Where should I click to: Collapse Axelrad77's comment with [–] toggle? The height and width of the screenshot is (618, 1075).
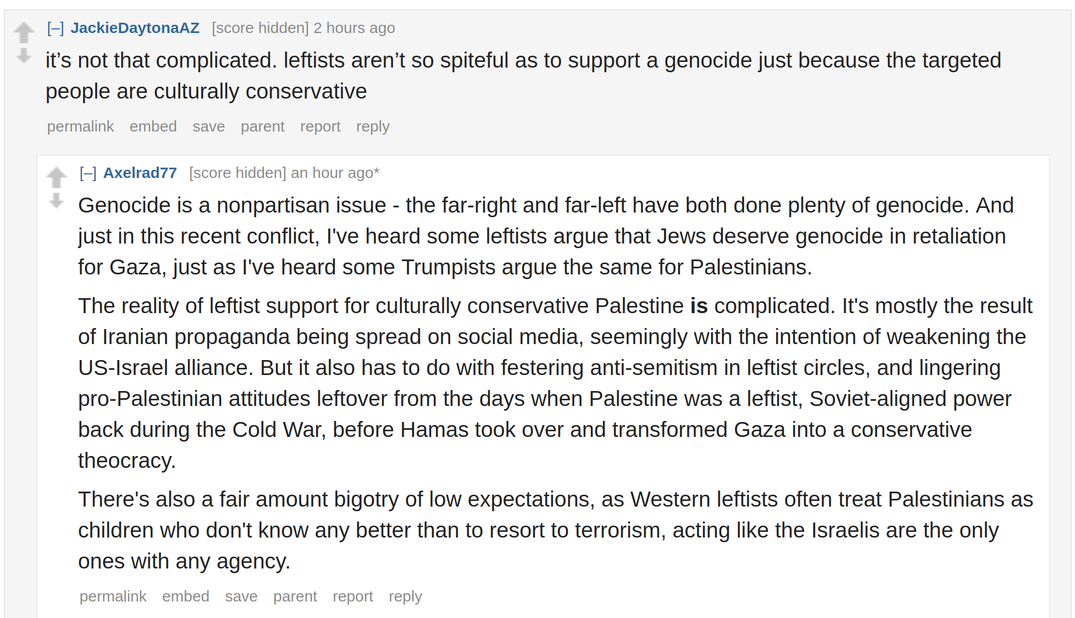pos(88,173)
